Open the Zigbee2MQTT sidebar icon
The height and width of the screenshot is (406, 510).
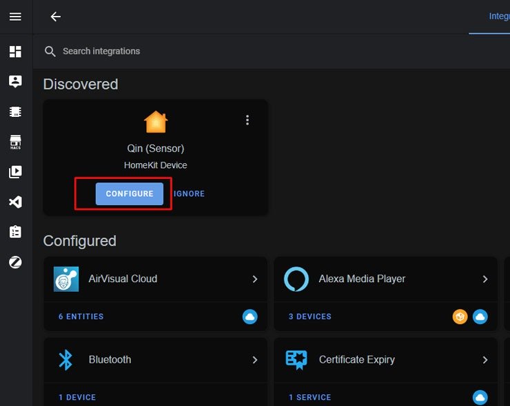pyautogui.click(x=15, y=262)
